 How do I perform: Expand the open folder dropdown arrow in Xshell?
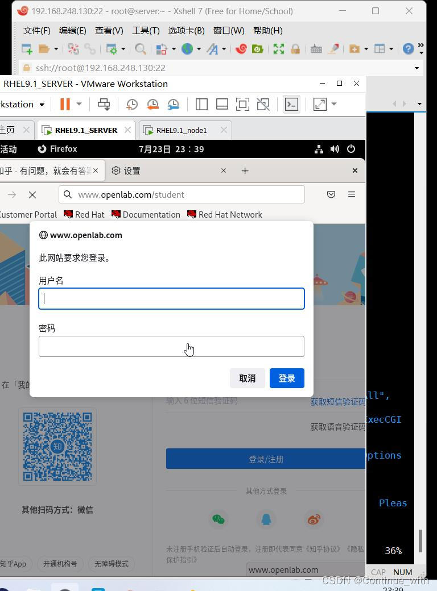56,49
